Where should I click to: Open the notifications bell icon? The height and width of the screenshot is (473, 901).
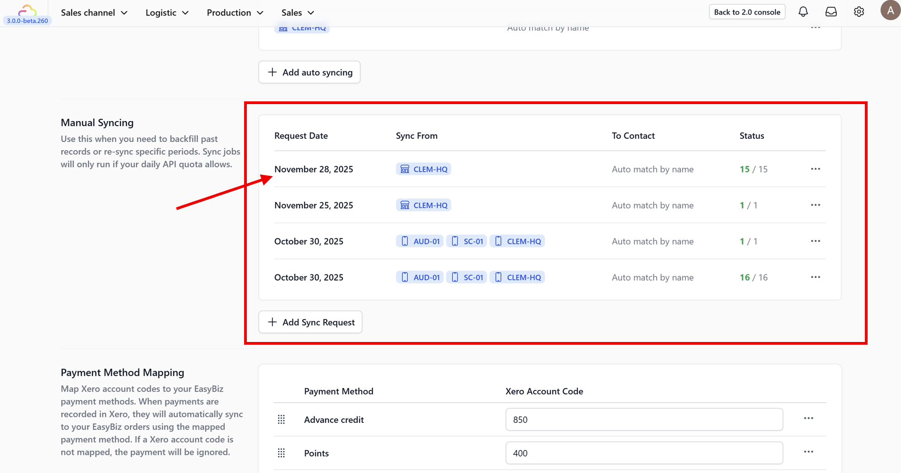(x=803, y=12)
